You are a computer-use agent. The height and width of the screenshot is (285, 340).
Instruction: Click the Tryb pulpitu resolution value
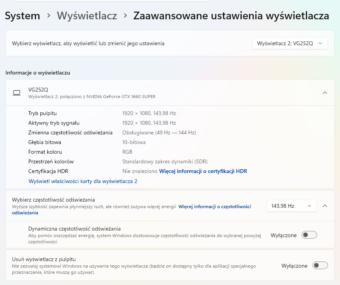pos(149,113)
